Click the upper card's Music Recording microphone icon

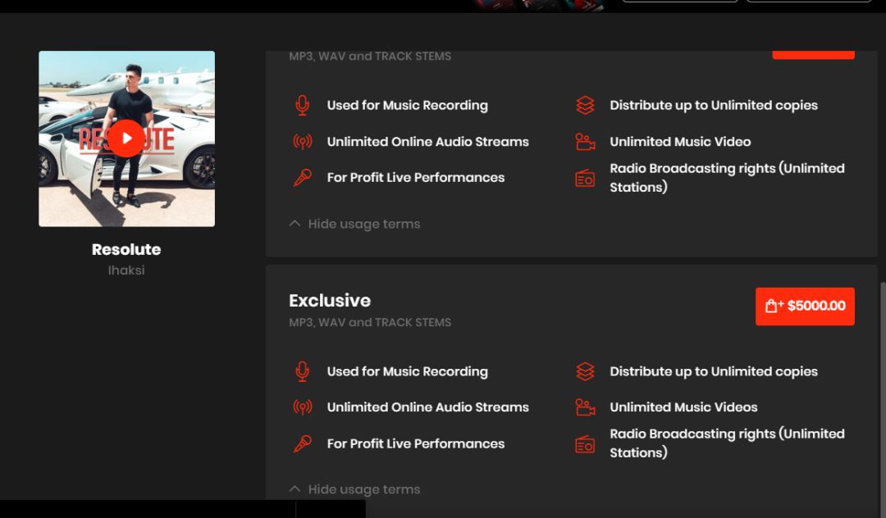click(303, 105)
